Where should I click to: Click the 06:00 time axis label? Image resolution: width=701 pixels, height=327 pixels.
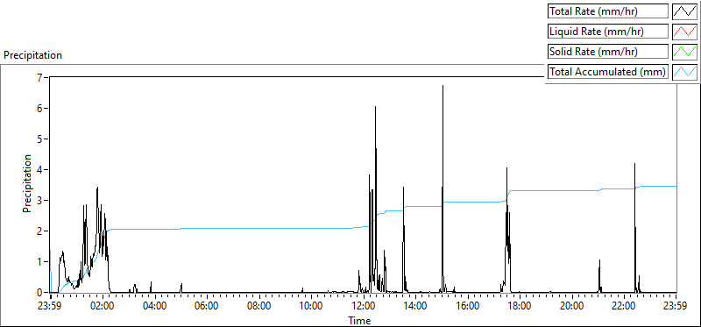(207, 307)
